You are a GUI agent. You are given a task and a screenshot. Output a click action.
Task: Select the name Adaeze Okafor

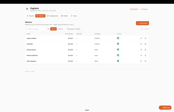[x=31, y=38]
